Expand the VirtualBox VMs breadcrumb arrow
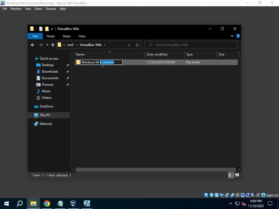The image size is (279, 209). tap(105, 45)
